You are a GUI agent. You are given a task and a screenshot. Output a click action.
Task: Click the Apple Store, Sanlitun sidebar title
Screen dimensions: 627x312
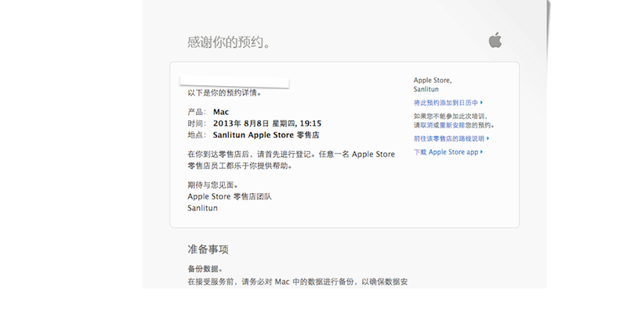[x=433, y=84]
